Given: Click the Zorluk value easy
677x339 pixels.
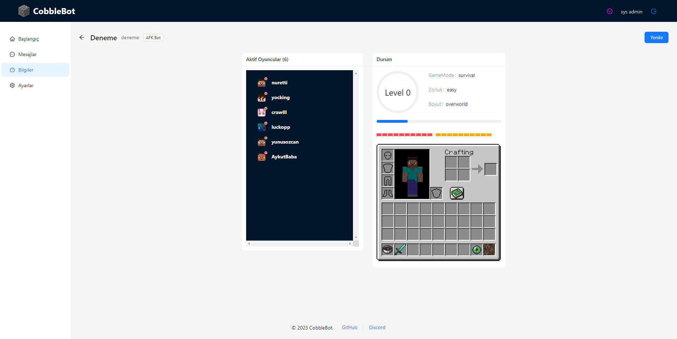Looking at the screenshot, I should pyautogui.click(x=452, y=90).
